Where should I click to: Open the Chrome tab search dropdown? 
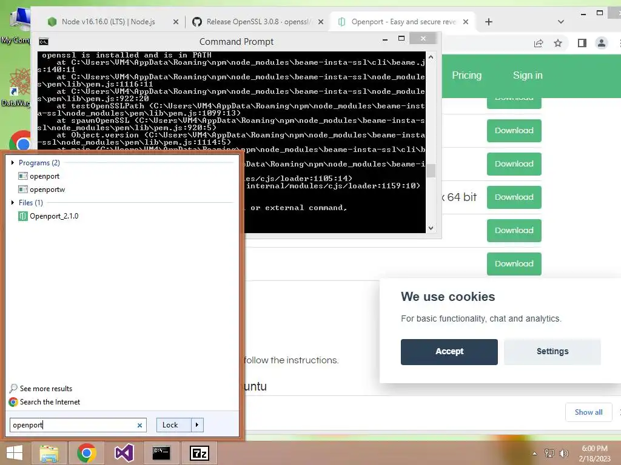560,22
